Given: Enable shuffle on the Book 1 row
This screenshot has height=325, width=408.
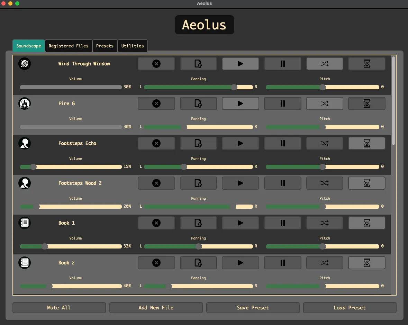Looking at the screenshot, I should 325,223.
